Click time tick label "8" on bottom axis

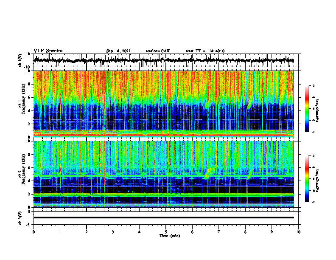245,232
